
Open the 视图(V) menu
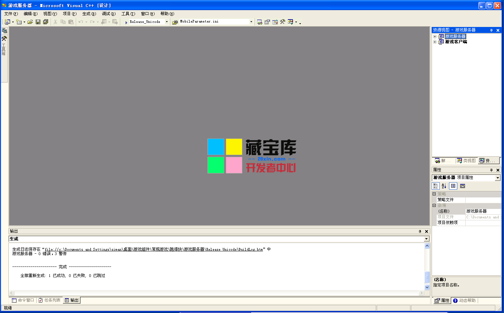(x=50, y=14)
